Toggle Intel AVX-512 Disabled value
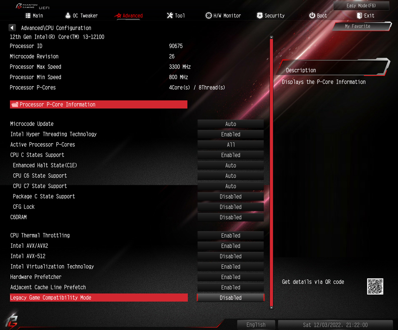The height and width of the screenshot is (330, 398). pos(231,256)
